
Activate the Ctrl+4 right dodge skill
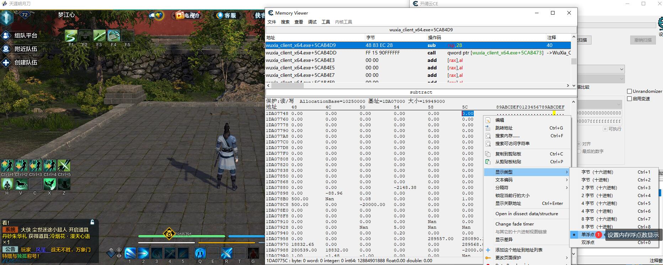point(49,166)
